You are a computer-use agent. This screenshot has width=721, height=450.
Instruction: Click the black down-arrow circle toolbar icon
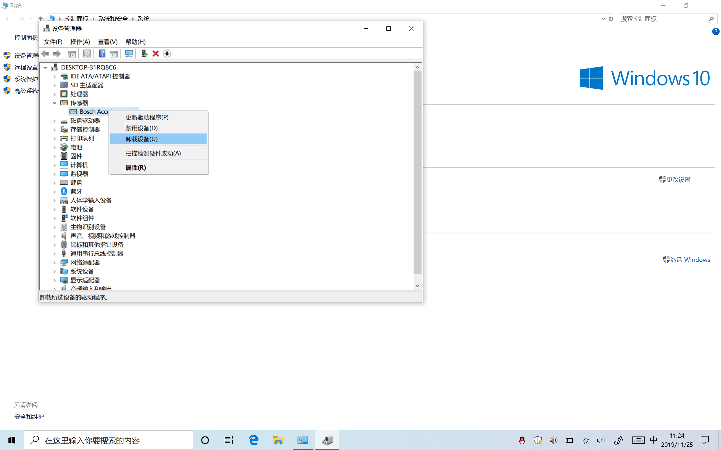tap(167, 53)
